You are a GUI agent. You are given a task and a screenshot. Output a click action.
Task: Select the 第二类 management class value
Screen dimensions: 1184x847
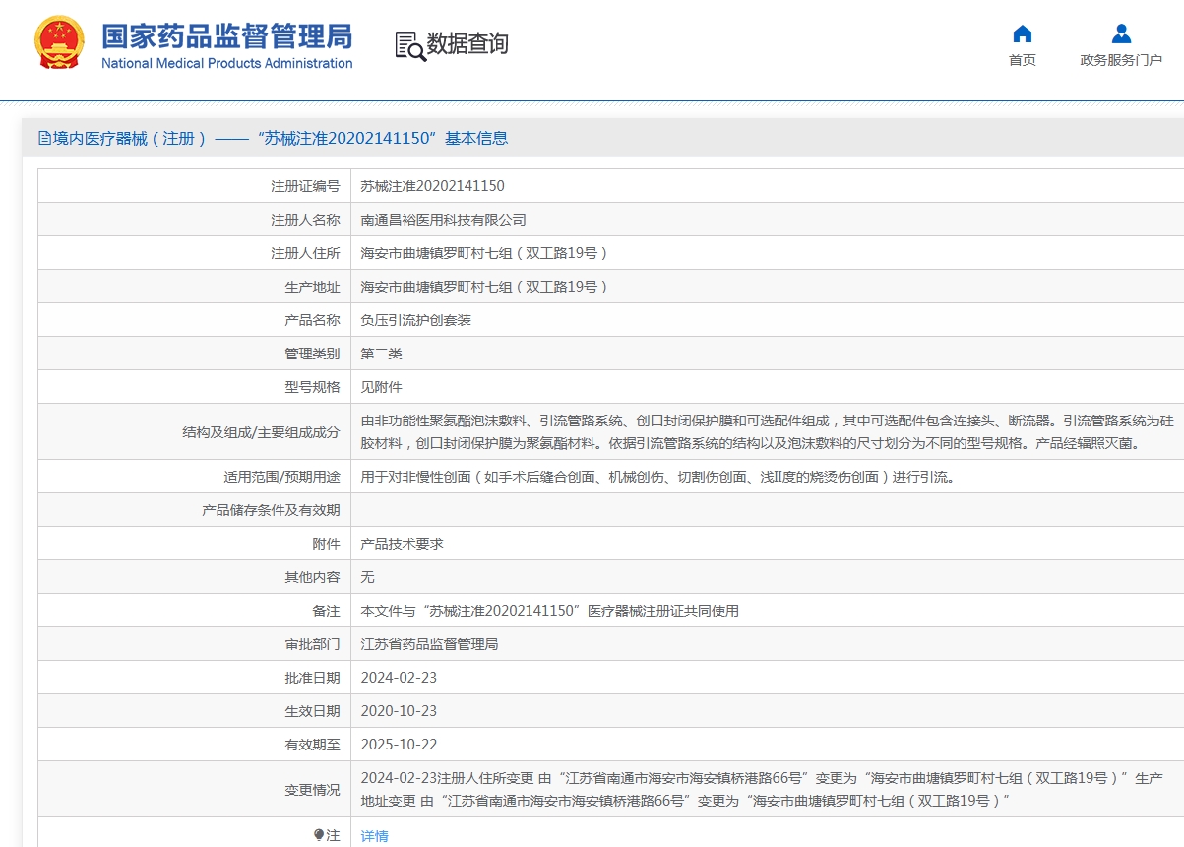[382, 354]
